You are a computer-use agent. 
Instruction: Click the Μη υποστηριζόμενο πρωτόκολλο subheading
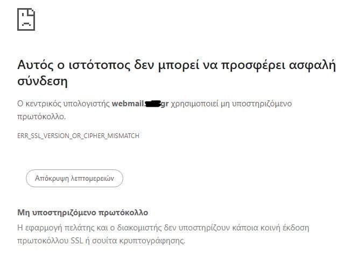tap(82, 213)
